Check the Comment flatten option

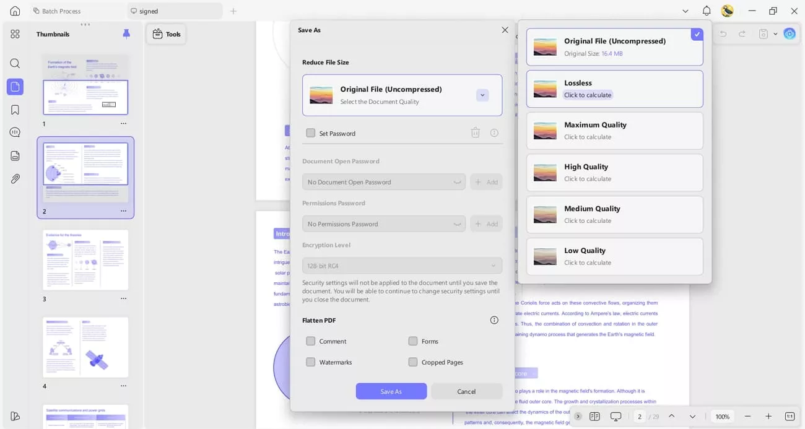tap(310, 341)
